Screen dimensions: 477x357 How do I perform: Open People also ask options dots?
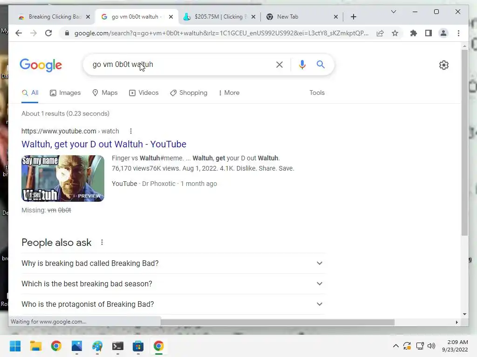[x=102, y=242]
